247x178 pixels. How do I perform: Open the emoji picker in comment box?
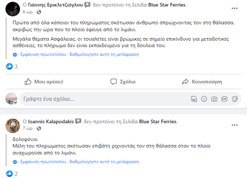[x=204, y=99]
